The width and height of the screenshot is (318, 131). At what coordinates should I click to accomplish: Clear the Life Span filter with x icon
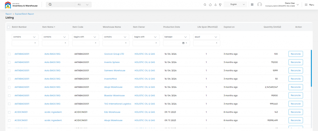[216, 43]
